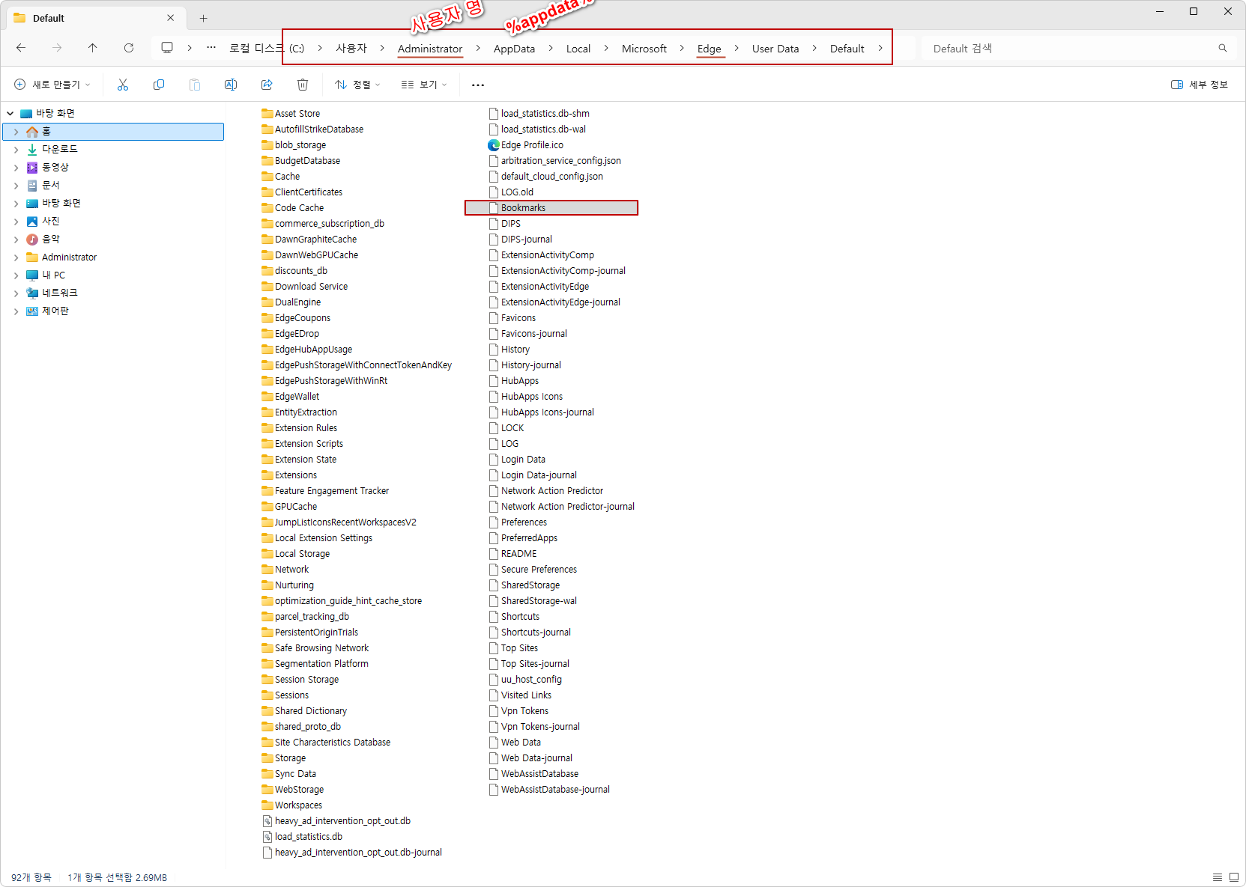The image size is (1246, 887).
Task: Toggle the 세부 정보 details pane
Action: (1200, 85)
